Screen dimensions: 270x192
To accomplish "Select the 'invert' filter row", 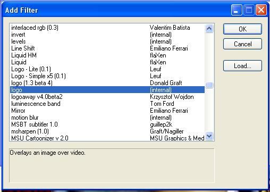I will click(x=107, y=35).
